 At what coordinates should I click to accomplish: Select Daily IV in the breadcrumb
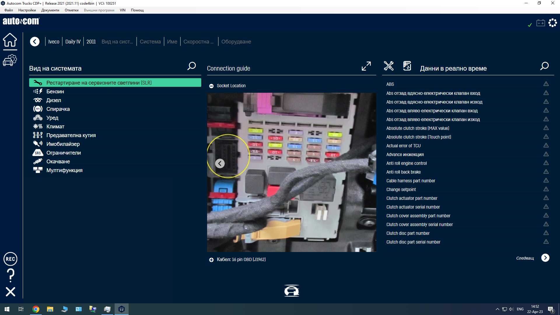click(73, 42)
